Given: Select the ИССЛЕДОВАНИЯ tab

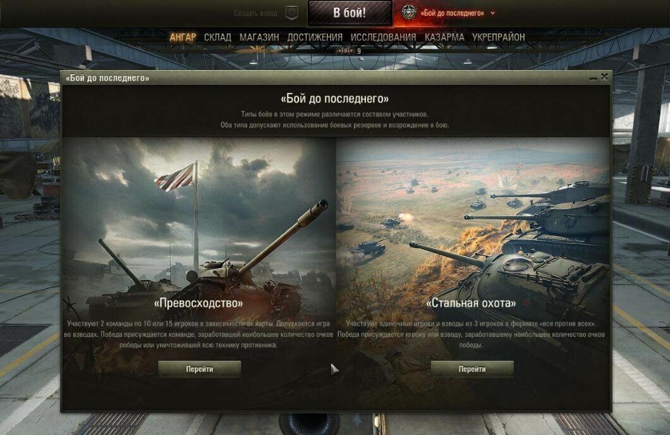Looking at the screenshot, I should point(383,37).
